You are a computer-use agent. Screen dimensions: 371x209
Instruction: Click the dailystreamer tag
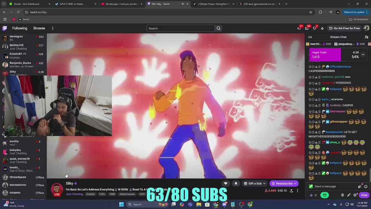coord(127,194)
